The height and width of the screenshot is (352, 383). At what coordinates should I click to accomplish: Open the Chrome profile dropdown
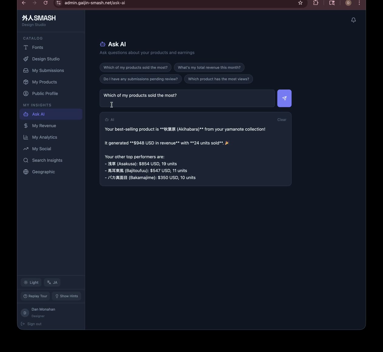(348, 3)
